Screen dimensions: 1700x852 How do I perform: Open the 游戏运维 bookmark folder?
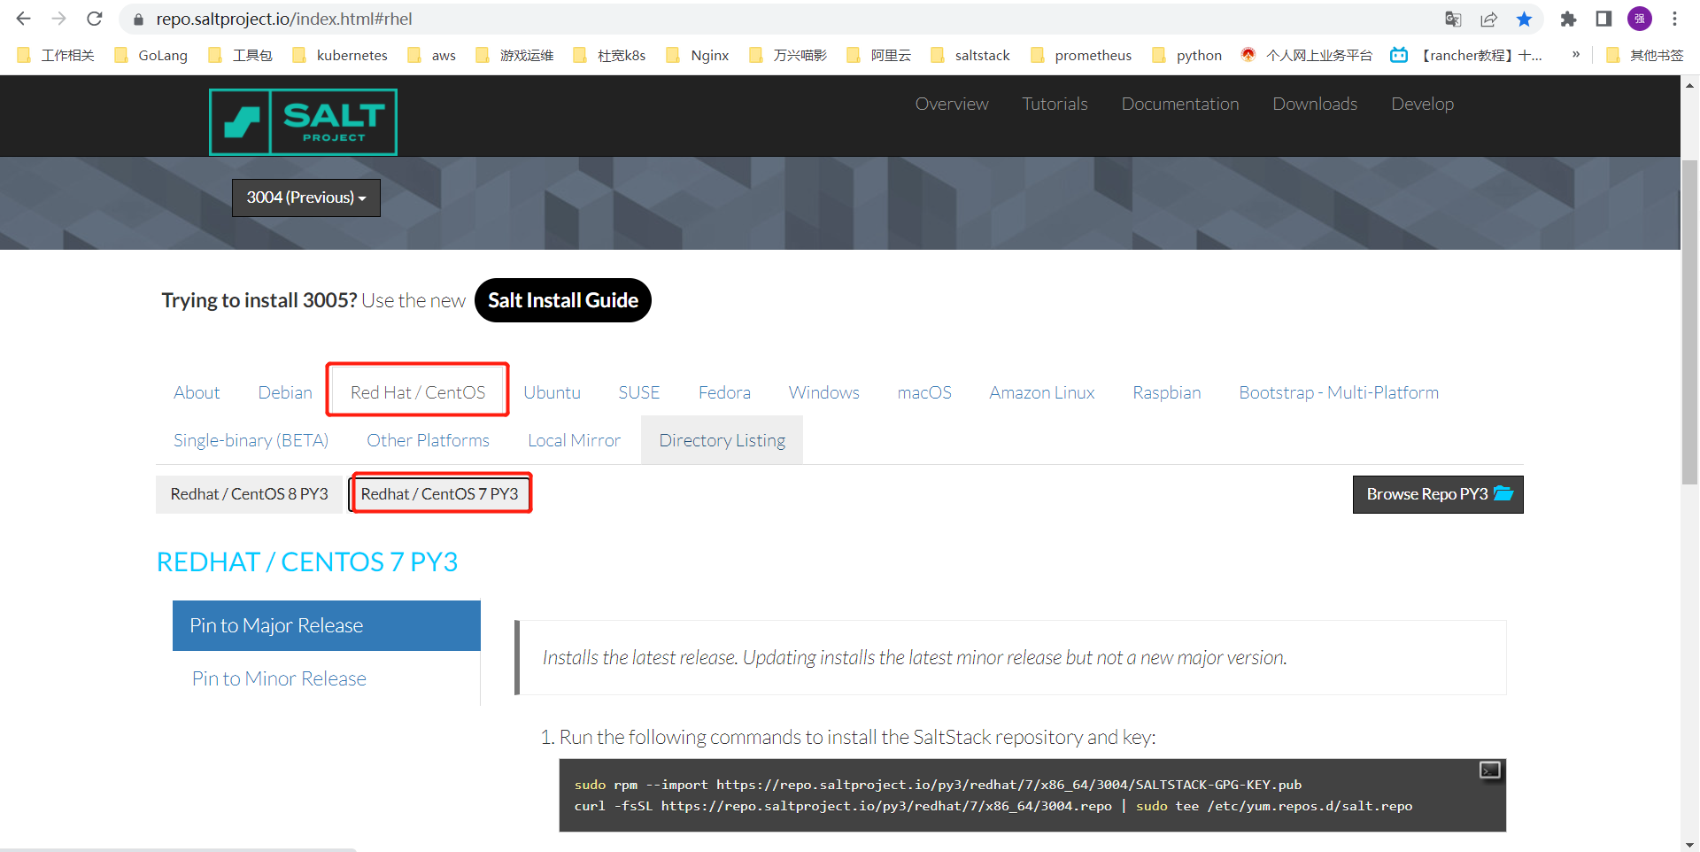[514, 55]
